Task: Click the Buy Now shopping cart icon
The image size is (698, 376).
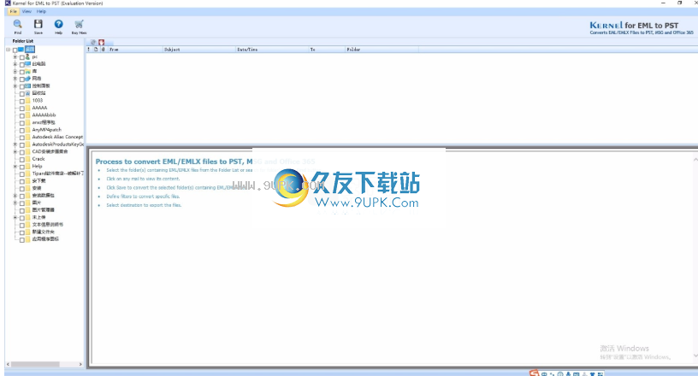Action: (80, 25)
